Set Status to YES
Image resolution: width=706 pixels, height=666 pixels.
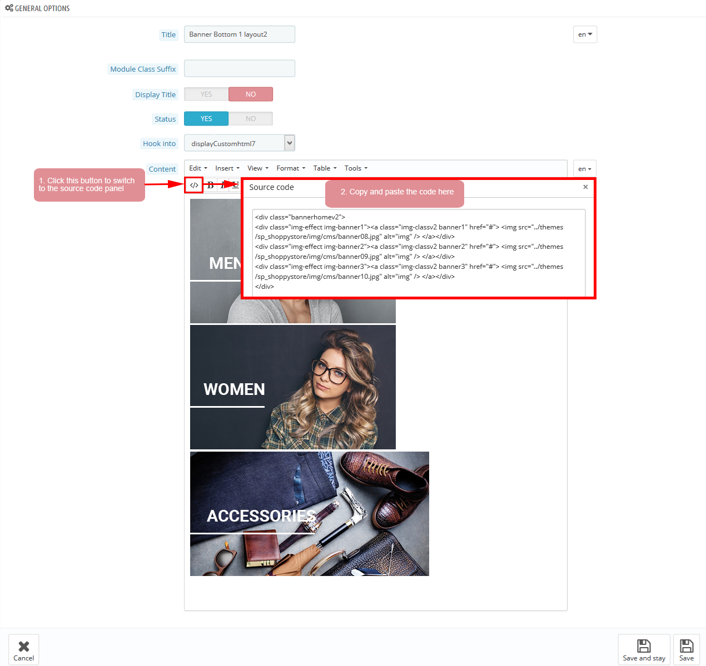pos(206,119)
